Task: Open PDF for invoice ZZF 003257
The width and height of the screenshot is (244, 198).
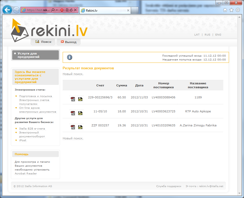Action: click(x=73, y=127)
